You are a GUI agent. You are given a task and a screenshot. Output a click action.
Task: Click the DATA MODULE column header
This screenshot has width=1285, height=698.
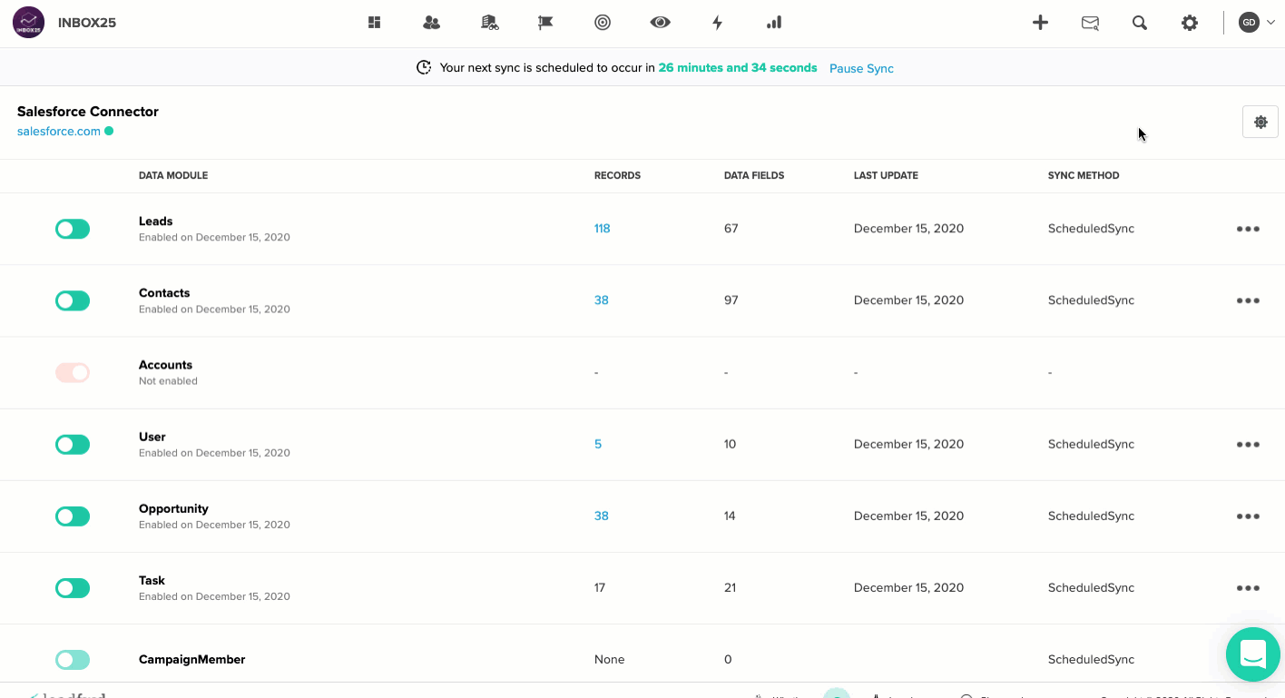pos(173,175)
